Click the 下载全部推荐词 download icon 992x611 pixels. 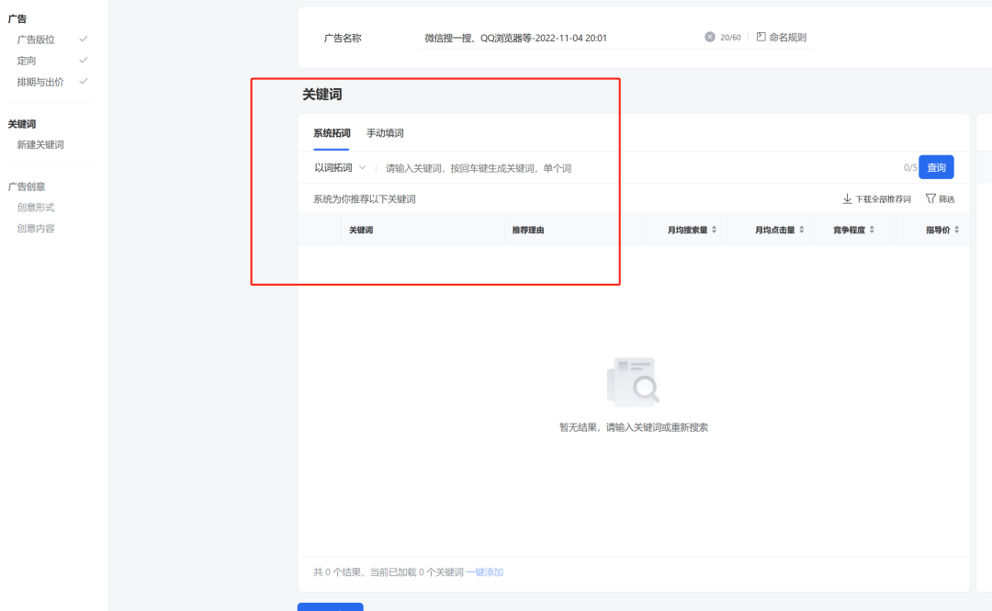pyautogui.click(x=847, y=198)
